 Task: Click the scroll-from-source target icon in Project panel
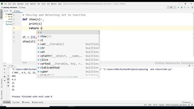(11, 11)
